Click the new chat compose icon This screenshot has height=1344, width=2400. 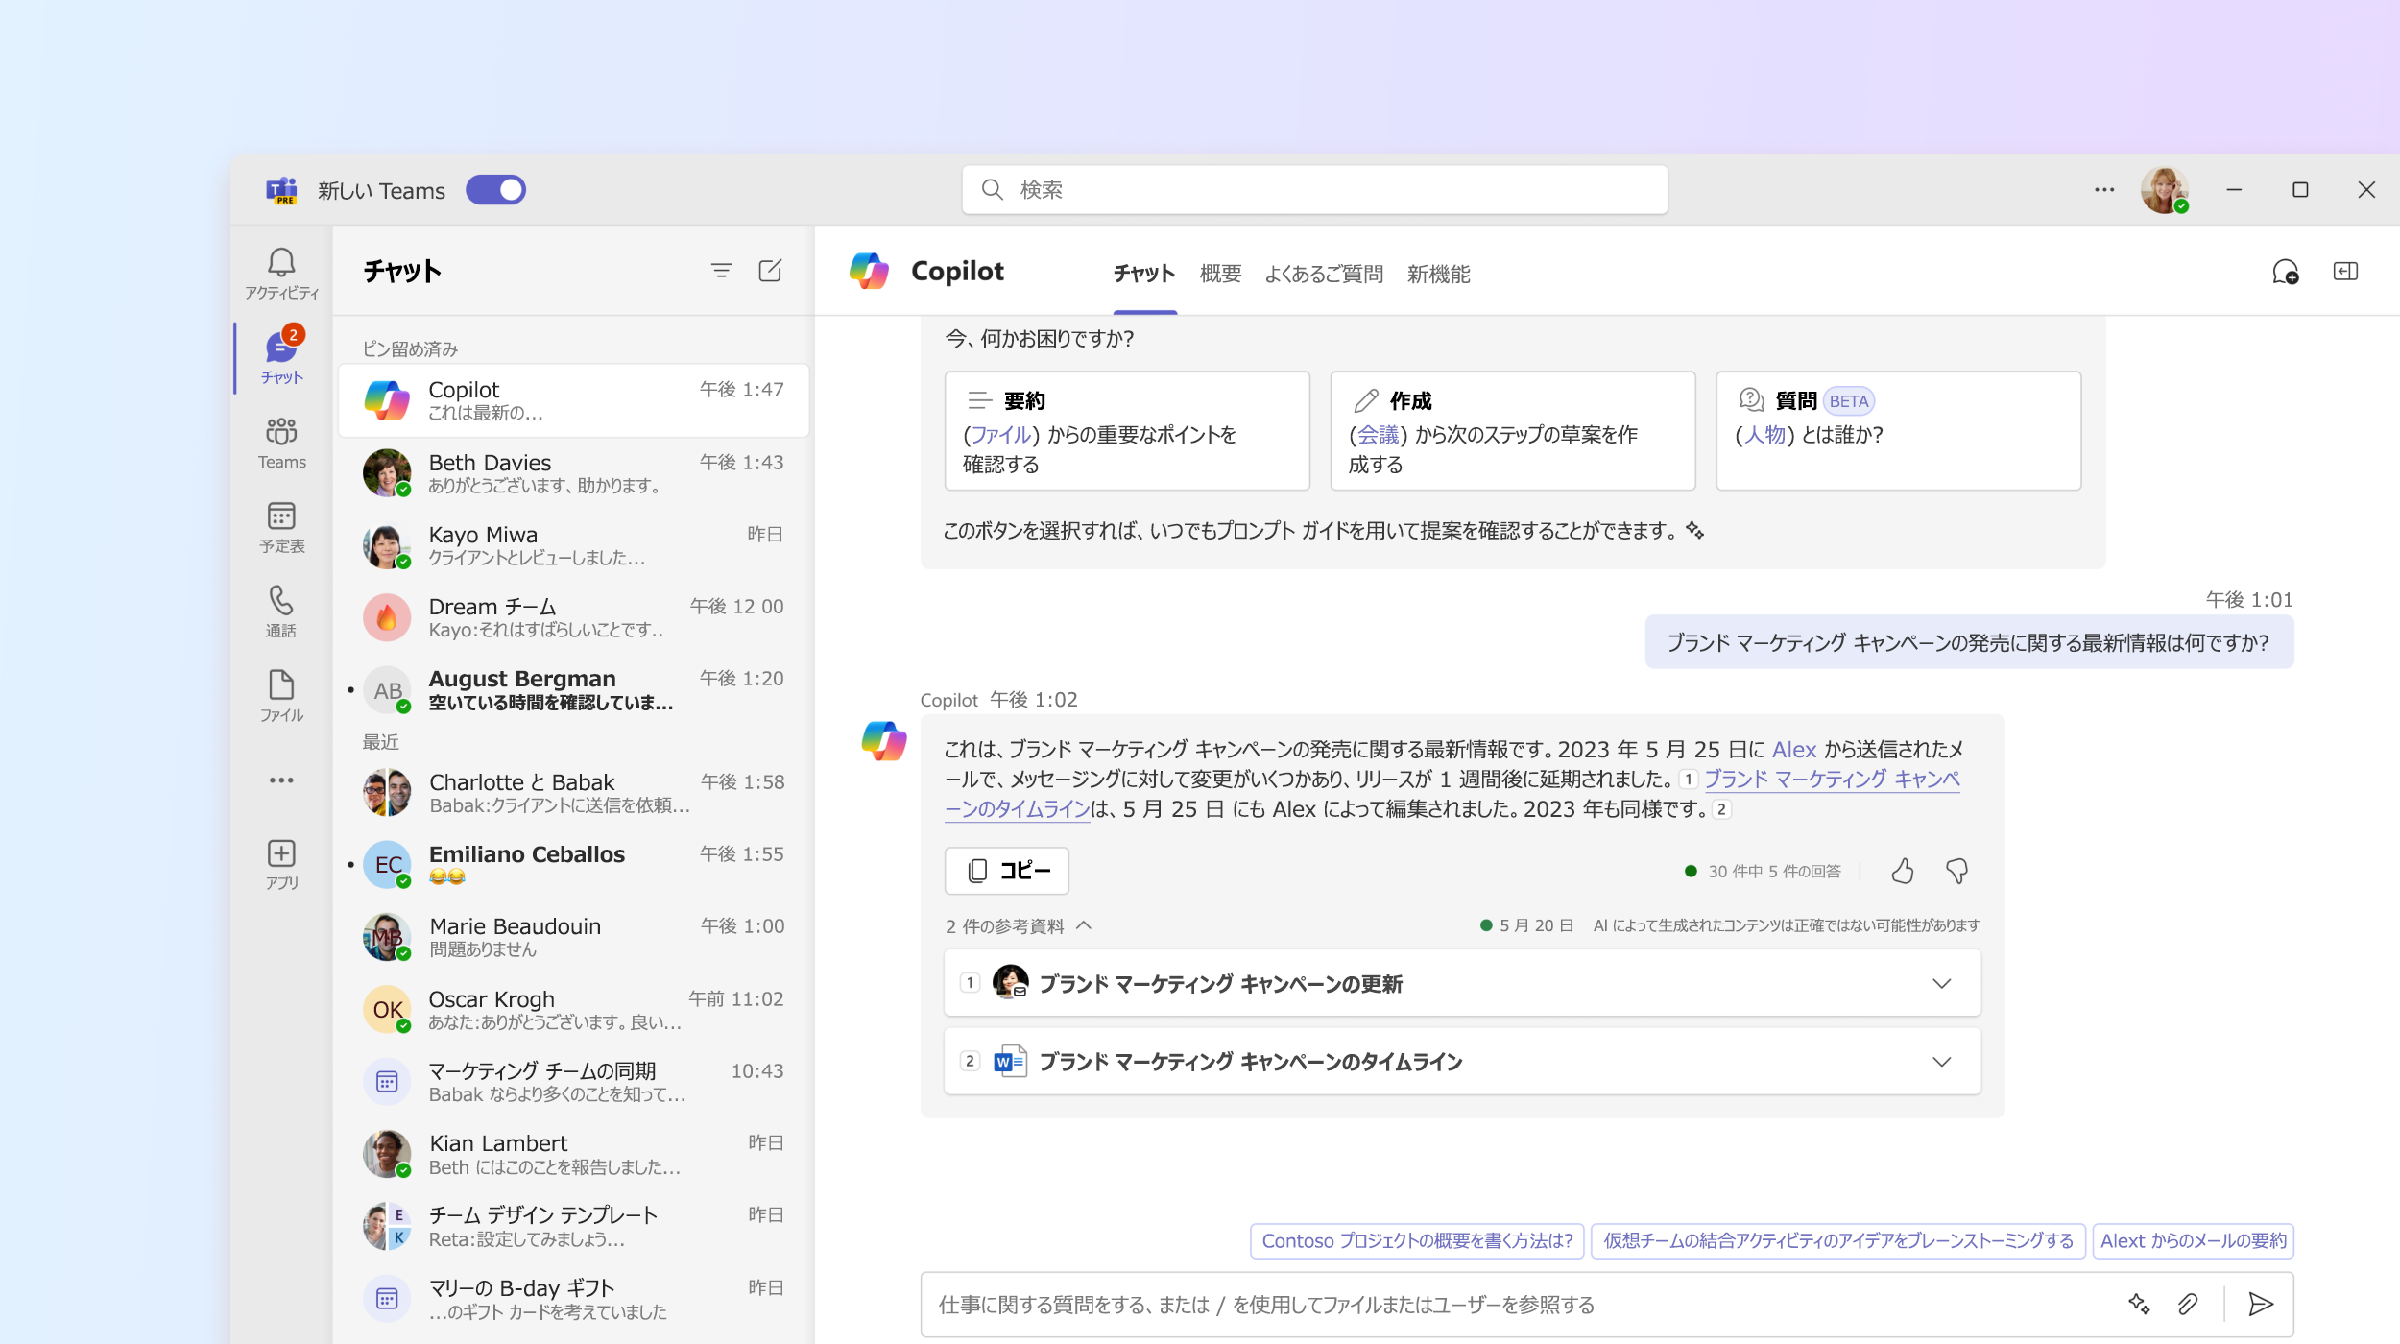[x=770, y=271]
